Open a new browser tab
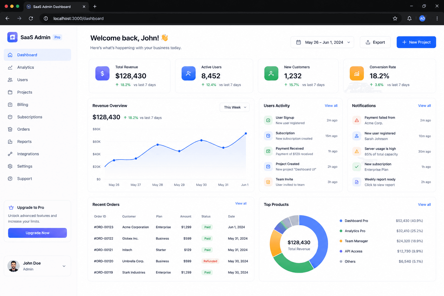Image resolution: width=444 pixels, height=296 pixels. coord(95,6)
